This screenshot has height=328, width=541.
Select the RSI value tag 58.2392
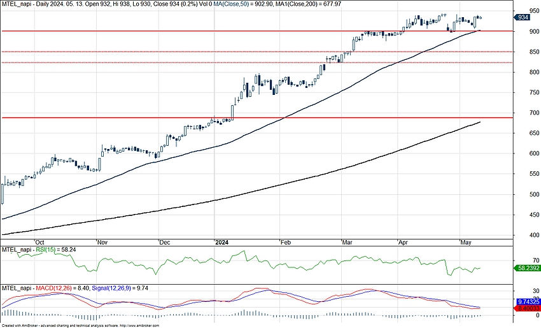(526, 269)
